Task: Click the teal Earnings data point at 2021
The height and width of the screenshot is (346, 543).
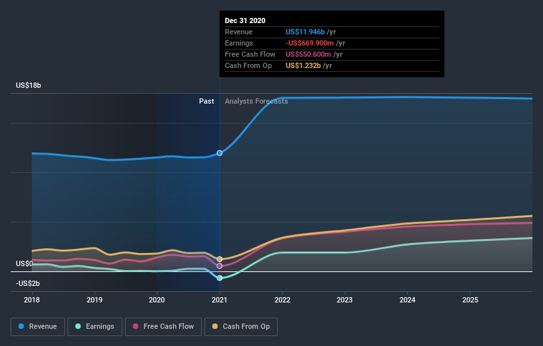Action: [220, 278]
